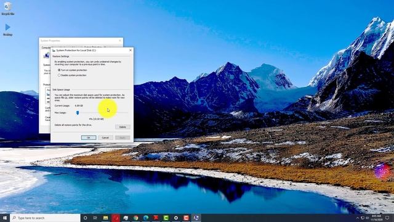394x222 pixels.
Task: Open File Explorer from the taskbar
Action: tap(105, 218)
